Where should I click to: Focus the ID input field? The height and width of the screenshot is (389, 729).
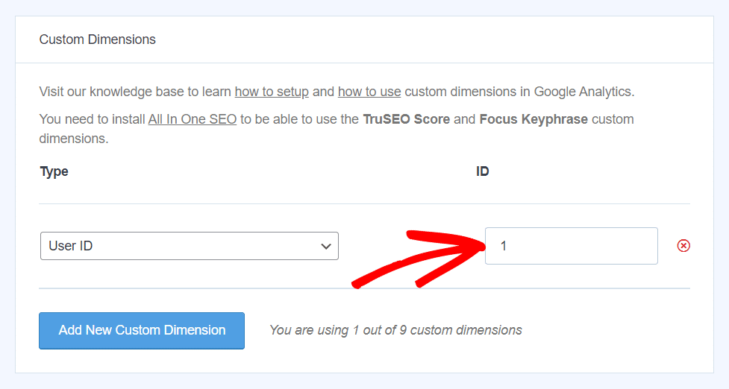click(571, 246)
